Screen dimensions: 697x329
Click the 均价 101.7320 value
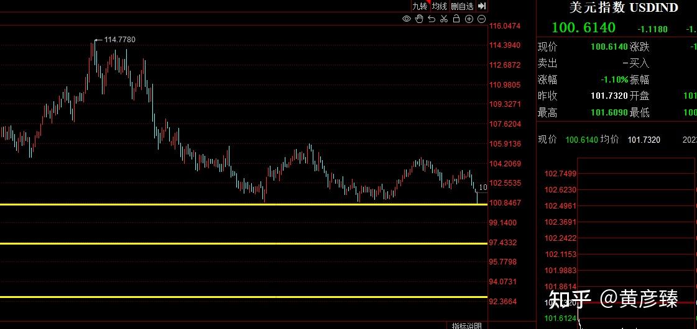point(644,140)
